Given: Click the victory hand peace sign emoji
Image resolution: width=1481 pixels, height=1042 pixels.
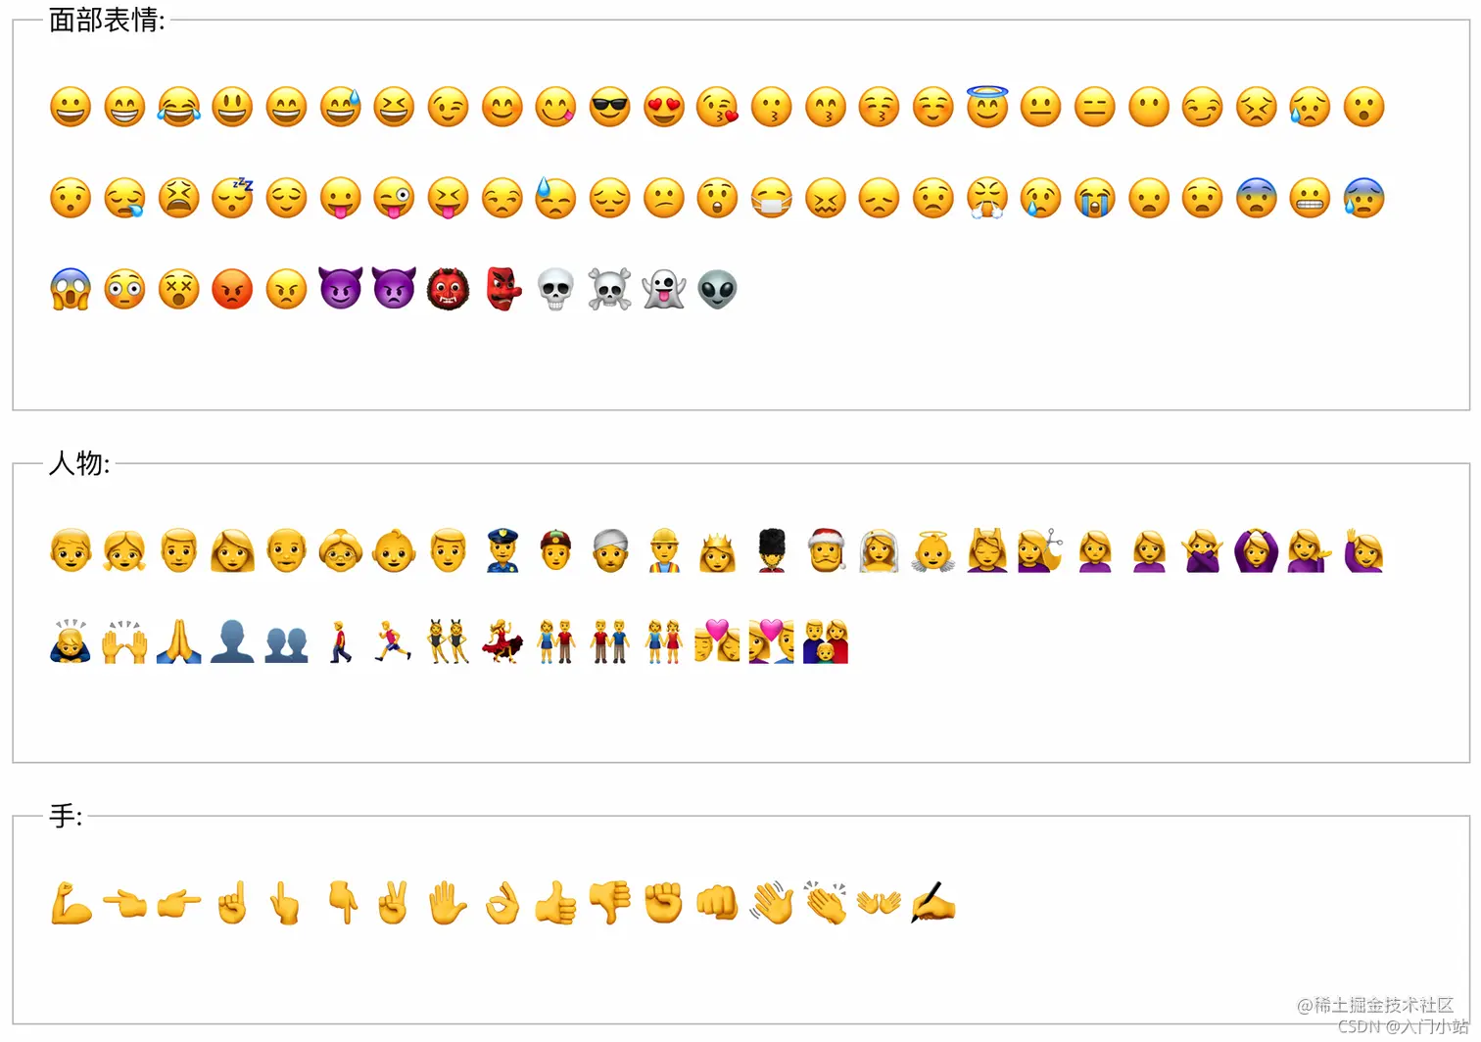Looking at the screenshot, I should click(x=394, y=903).
